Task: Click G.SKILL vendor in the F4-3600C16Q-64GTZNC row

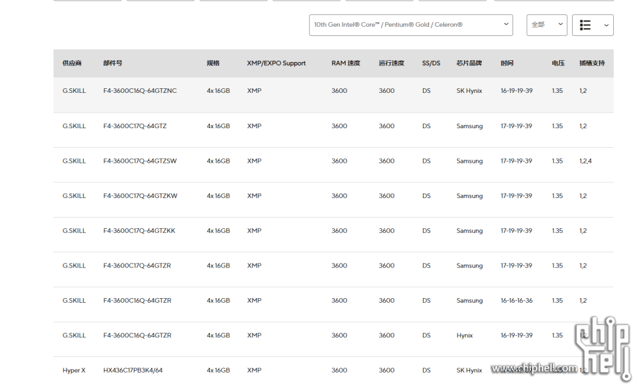Action: pos(74,91)
